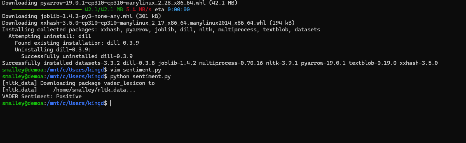Screen dimensions: 466x143
Task: Click the green pyarrow download progress bar
Action: 47,10
